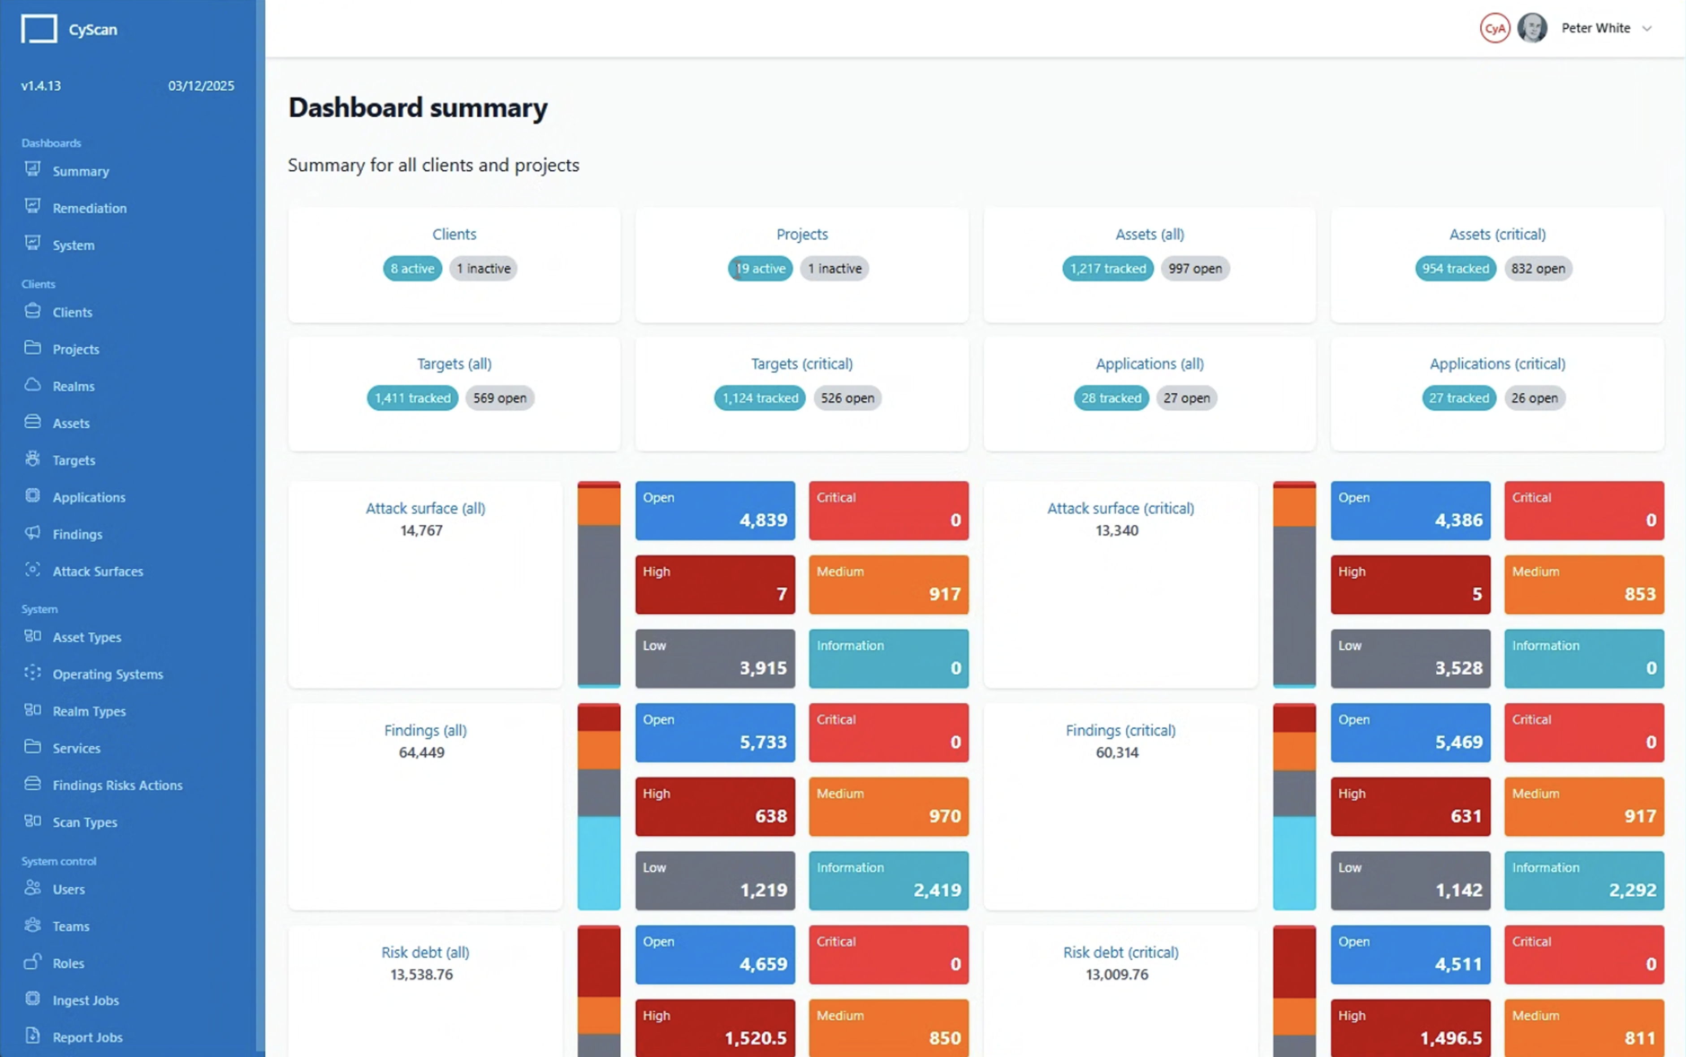Click the 8 active clients badge
Viewport: 1686px width, 1057px height.
pyautogui.click(x=413, y=268)
